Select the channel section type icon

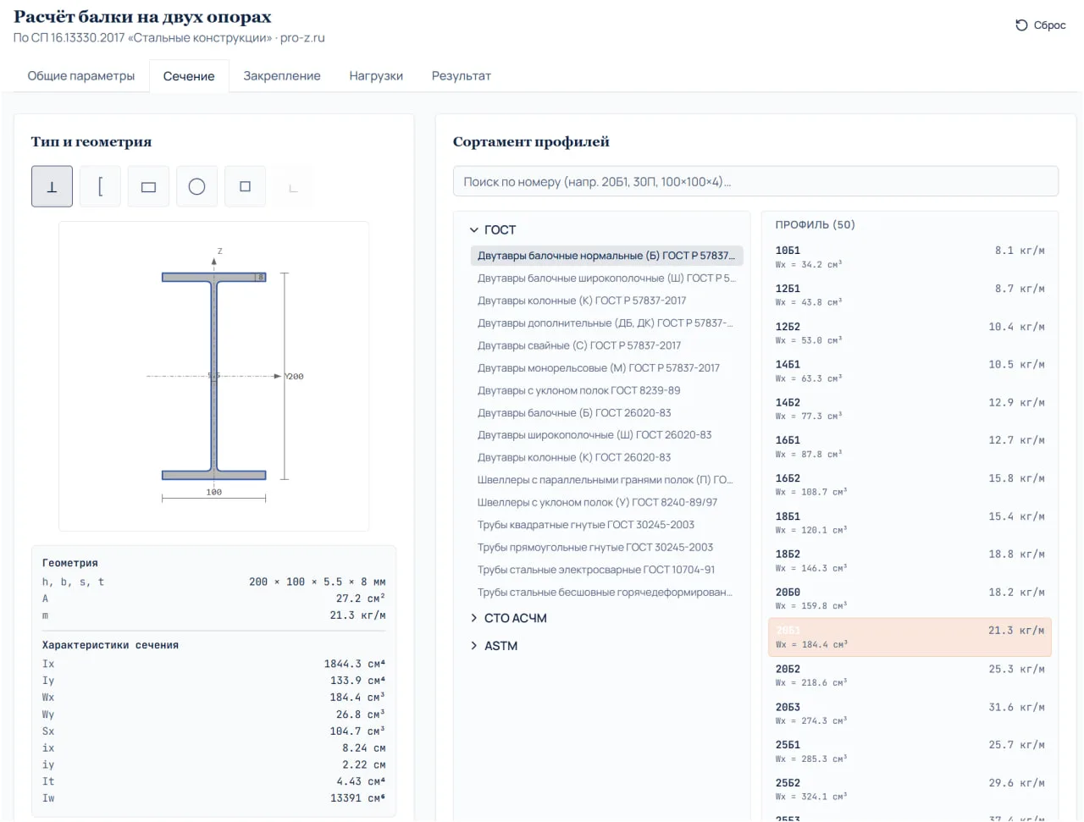point(100,186)
